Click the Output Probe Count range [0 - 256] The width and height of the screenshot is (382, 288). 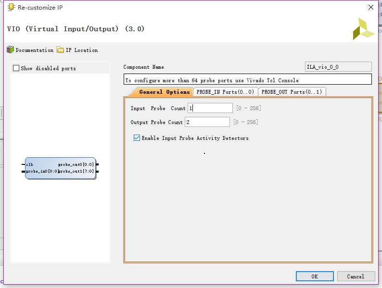[245, 122]
